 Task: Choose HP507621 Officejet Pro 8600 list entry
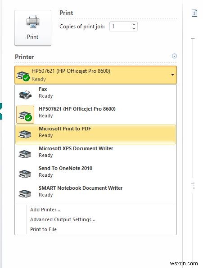click(x=95, y=114)
